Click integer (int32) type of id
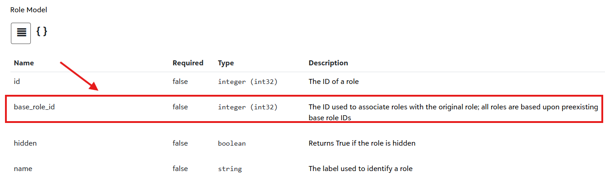This screenshot has width=605, height=191. pyautogui.click(x=248, y=82)
